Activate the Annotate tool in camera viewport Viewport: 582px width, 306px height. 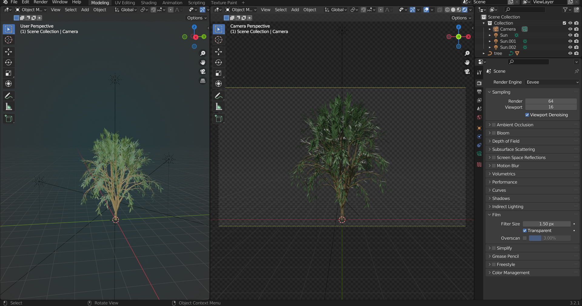click(x=219, y=96)
